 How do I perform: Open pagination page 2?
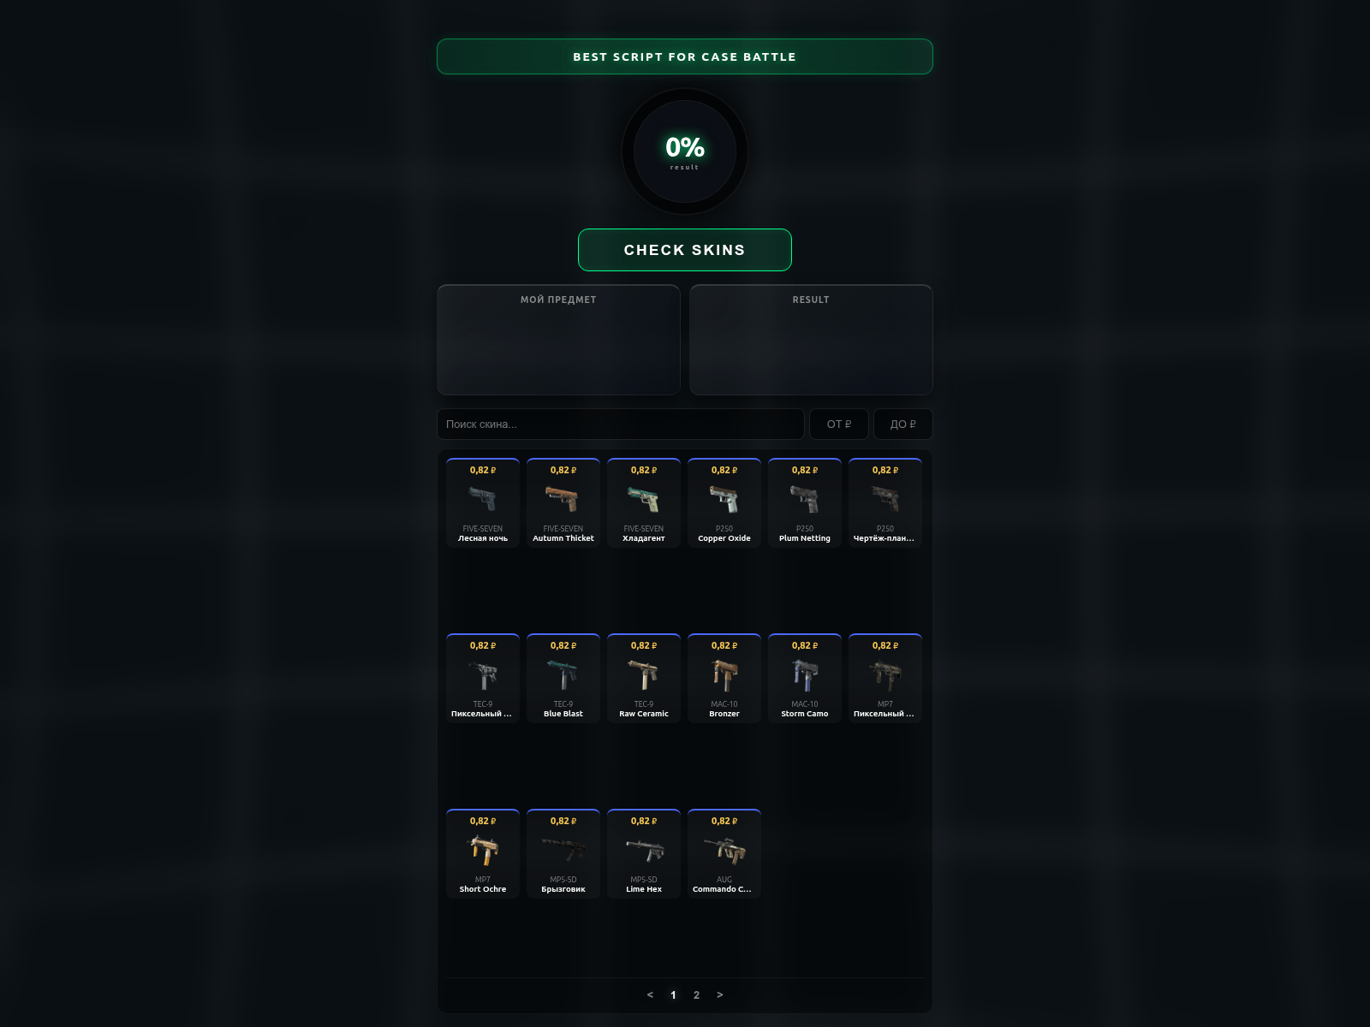click(697, 995)
